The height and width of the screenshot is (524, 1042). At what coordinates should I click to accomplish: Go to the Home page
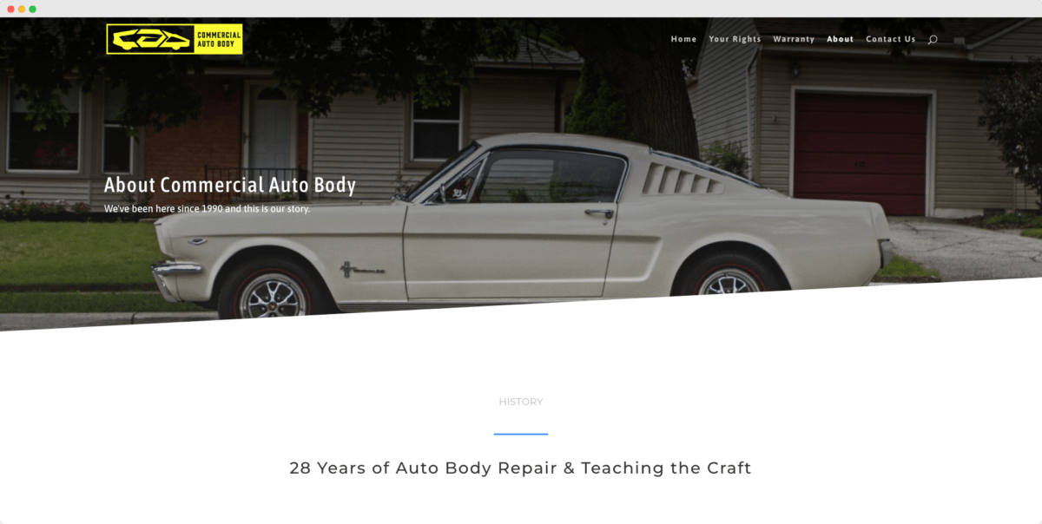tap(683, 39)
